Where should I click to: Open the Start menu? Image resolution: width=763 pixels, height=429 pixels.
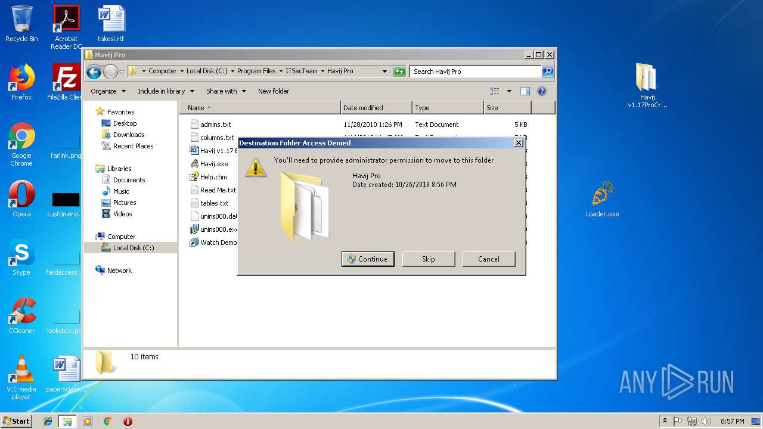(x=17, y=421)
